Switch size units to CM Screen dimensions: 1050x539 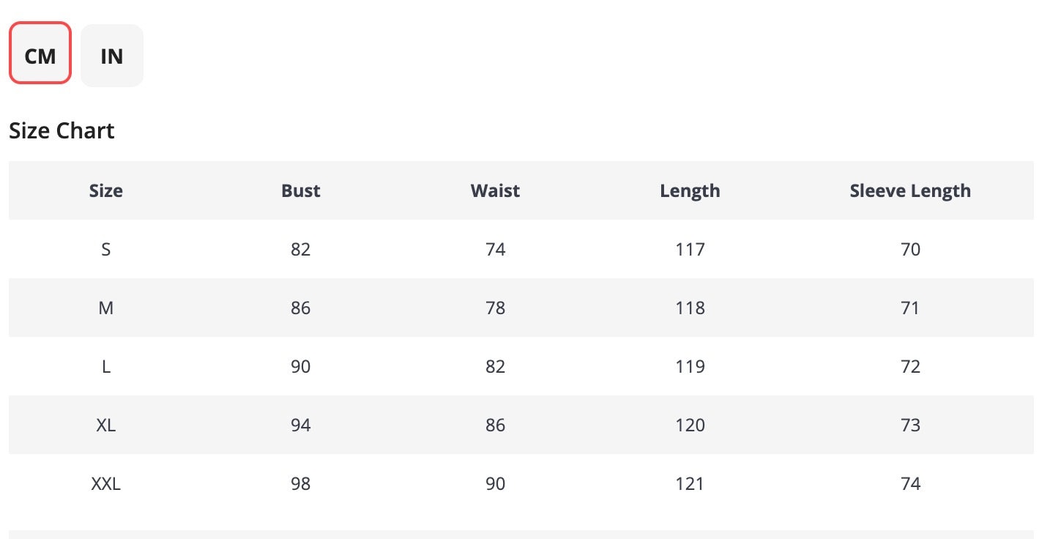point(40,56)
